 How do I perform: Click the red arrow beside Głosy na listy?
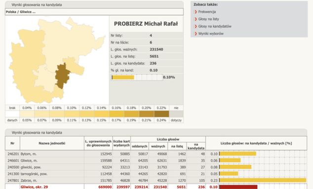(196, 19)
